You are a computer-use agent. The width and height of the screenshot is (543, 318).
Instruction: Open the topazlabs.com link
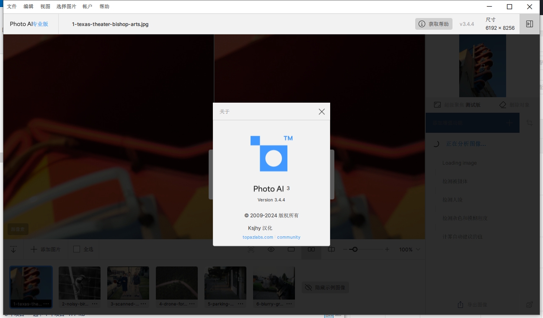click(258, 237)
